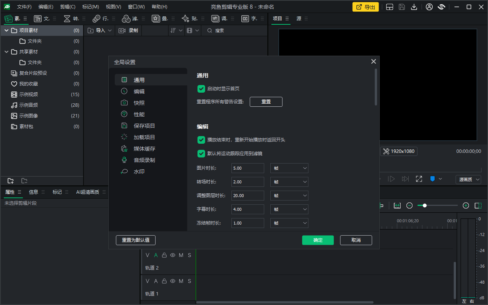Open the 转场时长 unit dropdown
This screenshot has height=305, width=488.
tap(289, 182)
